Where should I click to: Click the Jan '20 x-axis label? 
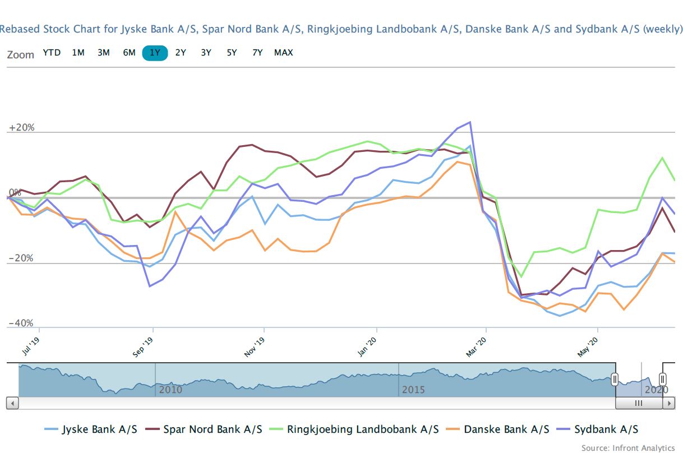366,346
